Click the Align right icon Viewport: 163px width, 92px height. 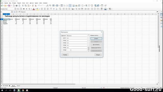pos(48,9)
